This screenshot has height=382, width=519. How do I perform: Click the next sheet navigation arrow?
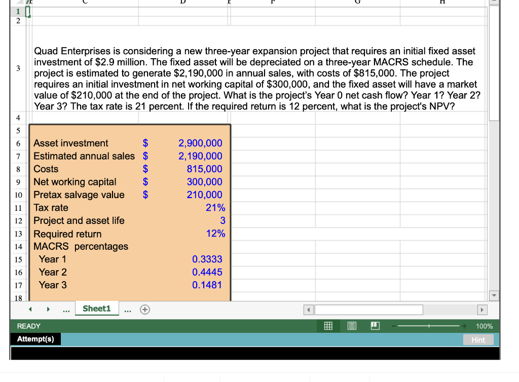[x=48, y=309]
